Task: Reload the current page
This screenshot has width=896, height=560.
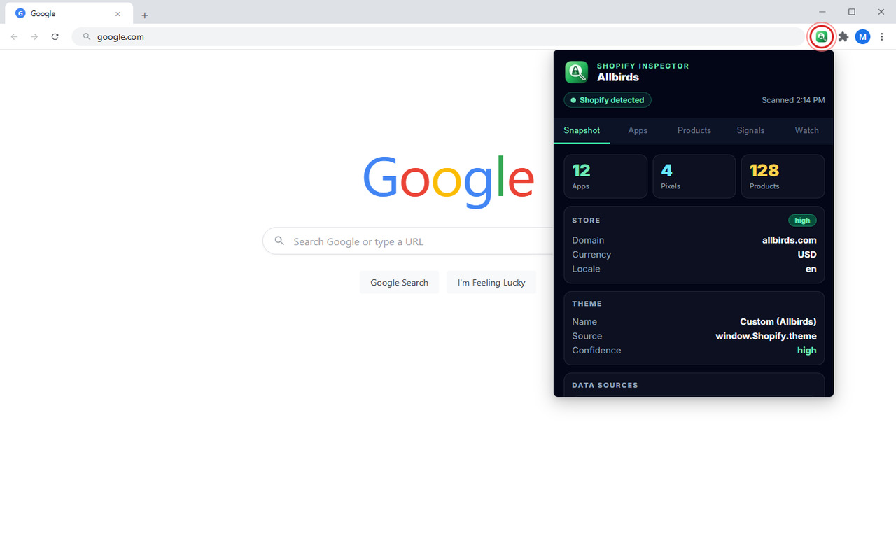Action: (x=55, y=36)
